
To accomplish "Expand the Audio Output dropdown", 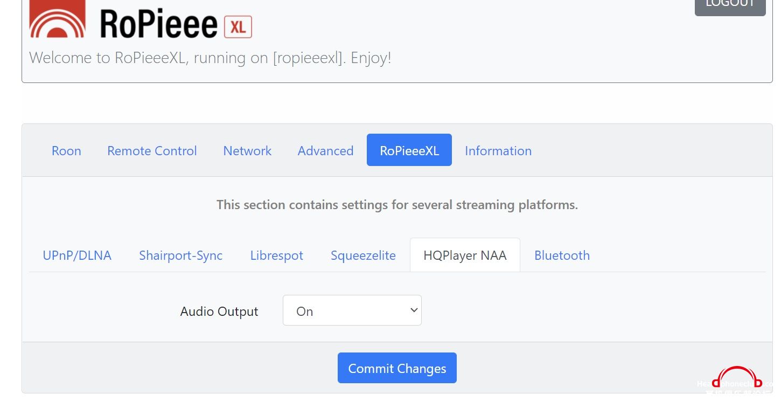I will tap(352, 310).
